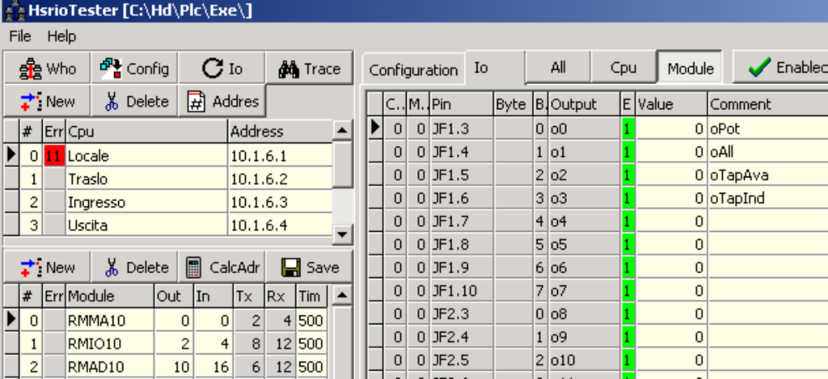Click Delete in the Cpu toolbar
Screen dimensions: 828x379
click(x=136, y=101)
